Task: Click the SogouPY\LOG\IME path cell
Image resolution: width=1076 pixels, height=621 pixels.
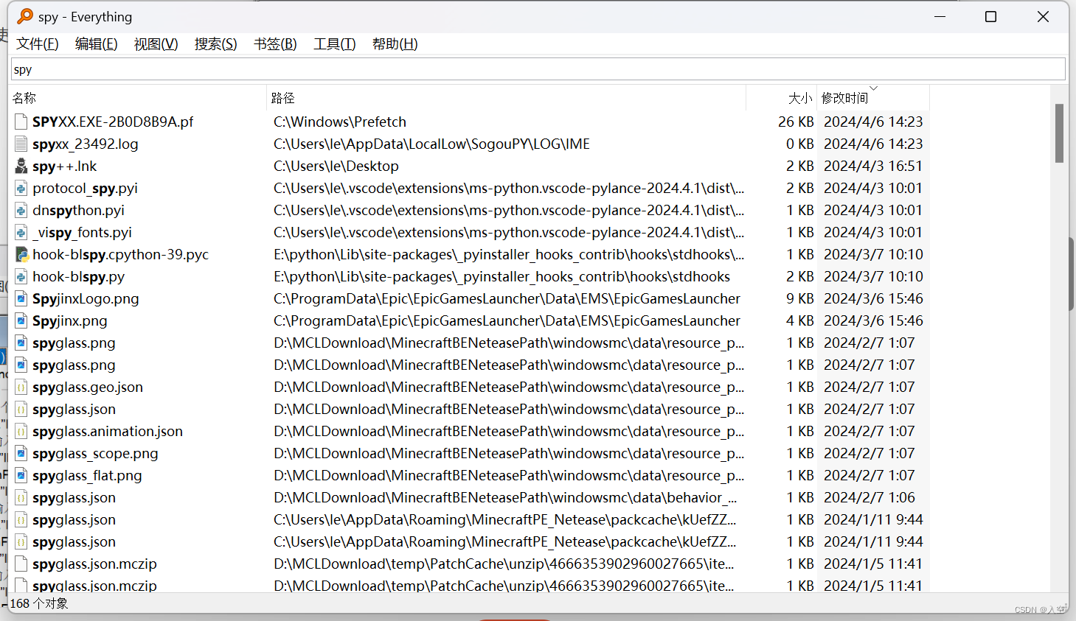Action: [x=431, y=144]
